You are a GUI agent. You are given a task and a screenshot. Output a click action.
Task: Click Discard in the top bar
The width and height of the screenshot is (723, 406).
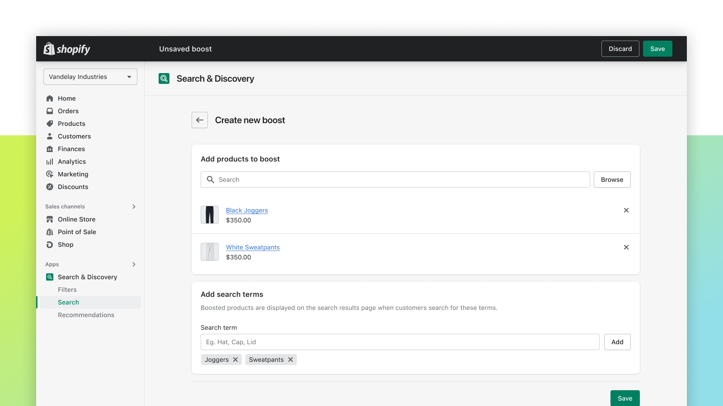point(620,49)
